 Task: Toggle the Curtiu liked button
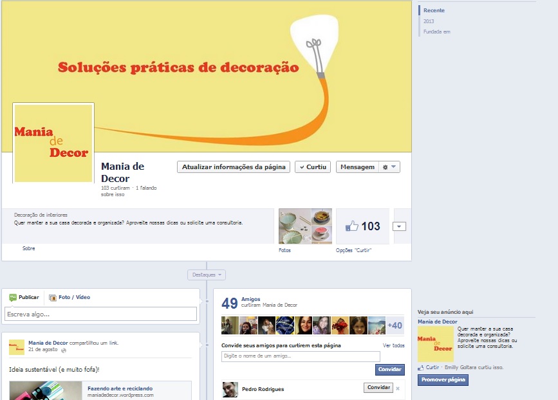point(313,167)
